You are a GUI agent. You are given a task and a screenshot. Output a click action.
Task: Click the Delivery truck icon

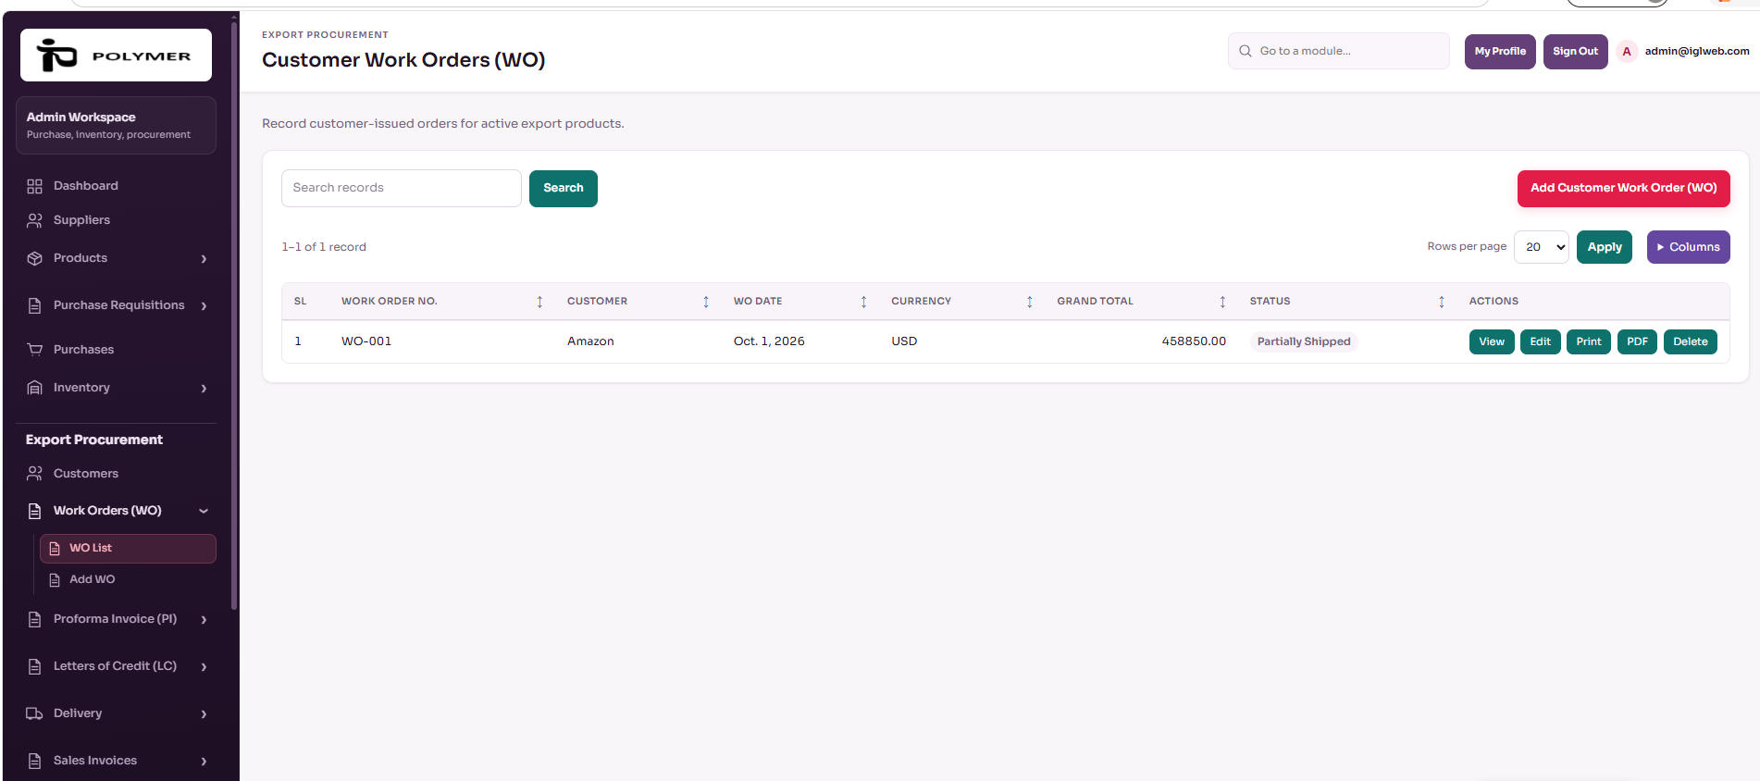pyautogui.click(x=34, y=713)
